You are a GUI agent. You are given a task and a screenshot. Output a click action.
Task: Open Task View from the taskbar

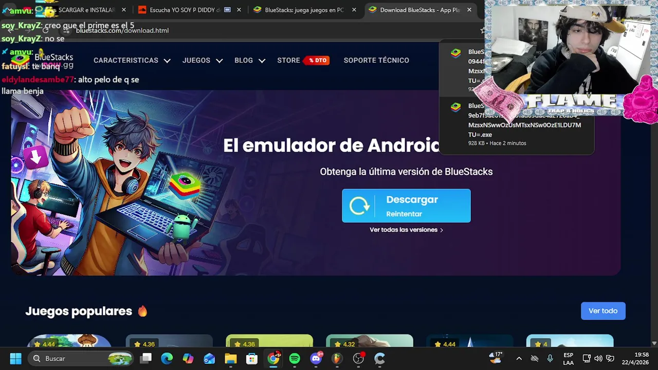point(147,359)
